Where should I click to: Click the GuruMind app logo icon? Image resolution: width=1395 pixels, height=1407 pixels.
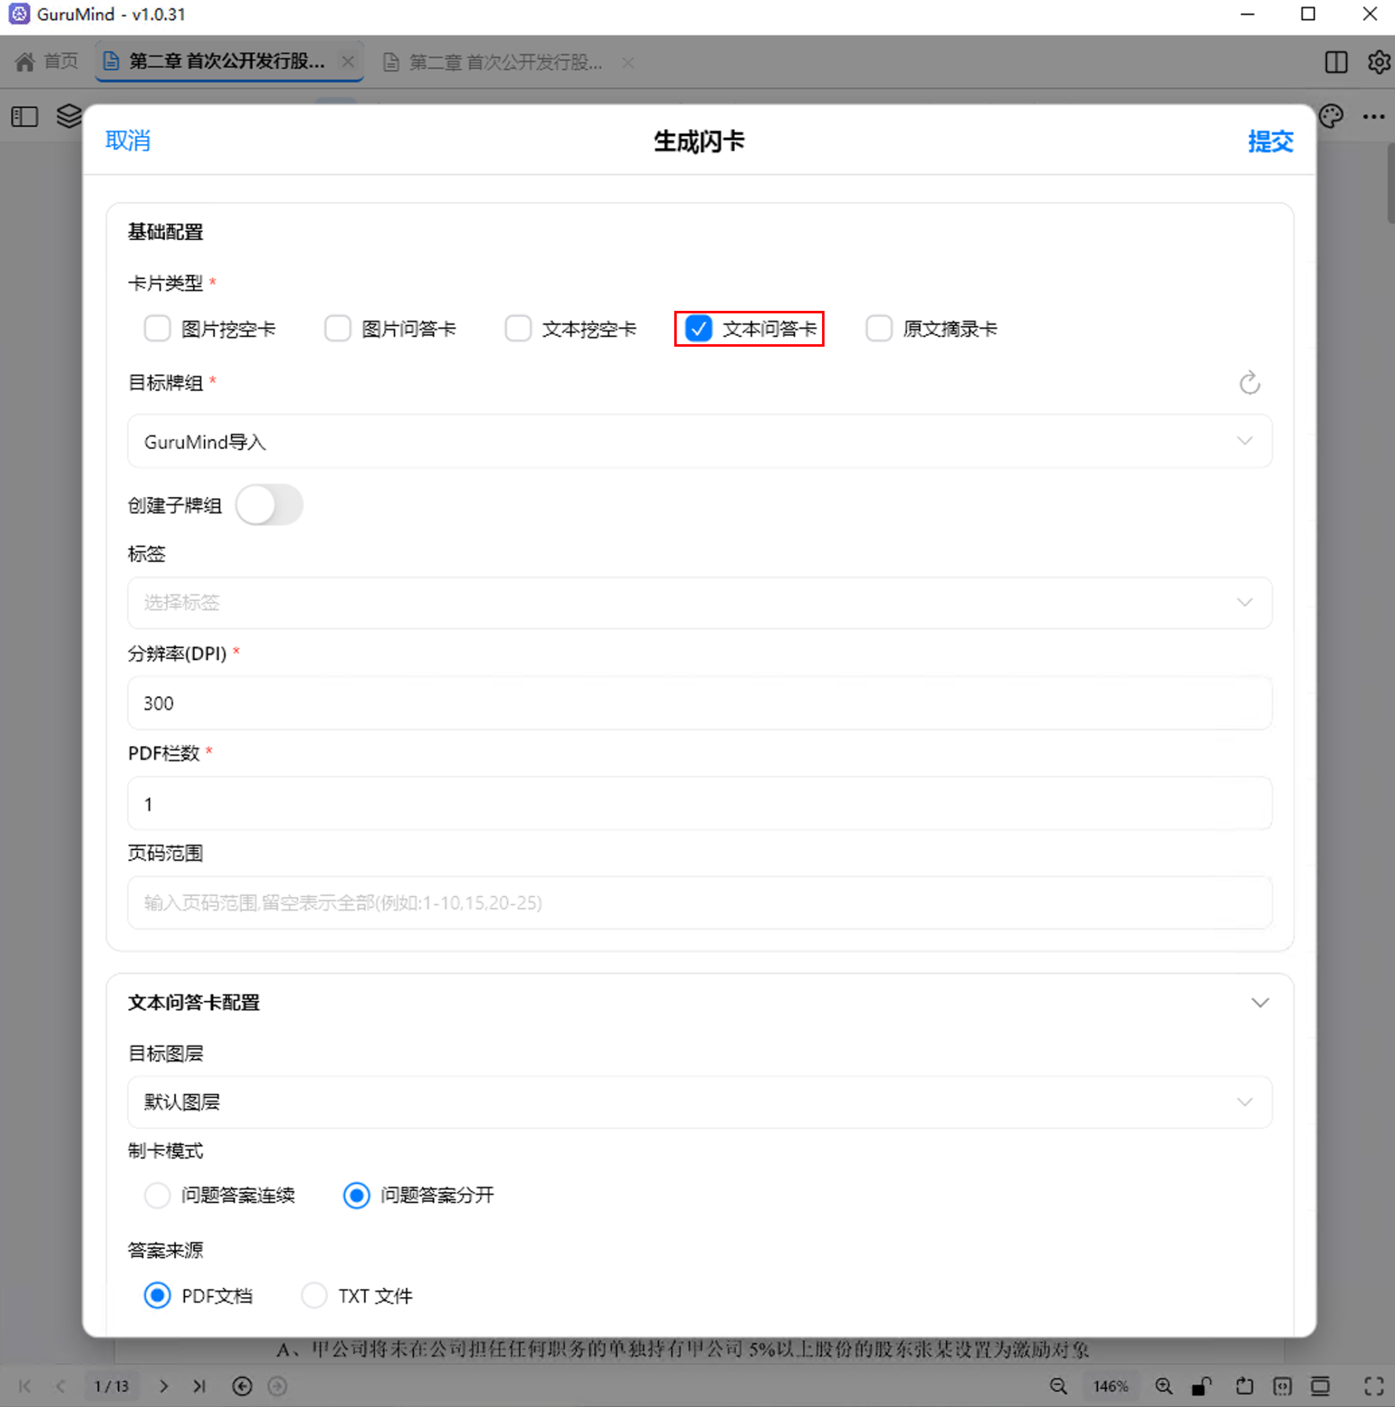pyautogui.click(x=19, y=14)
